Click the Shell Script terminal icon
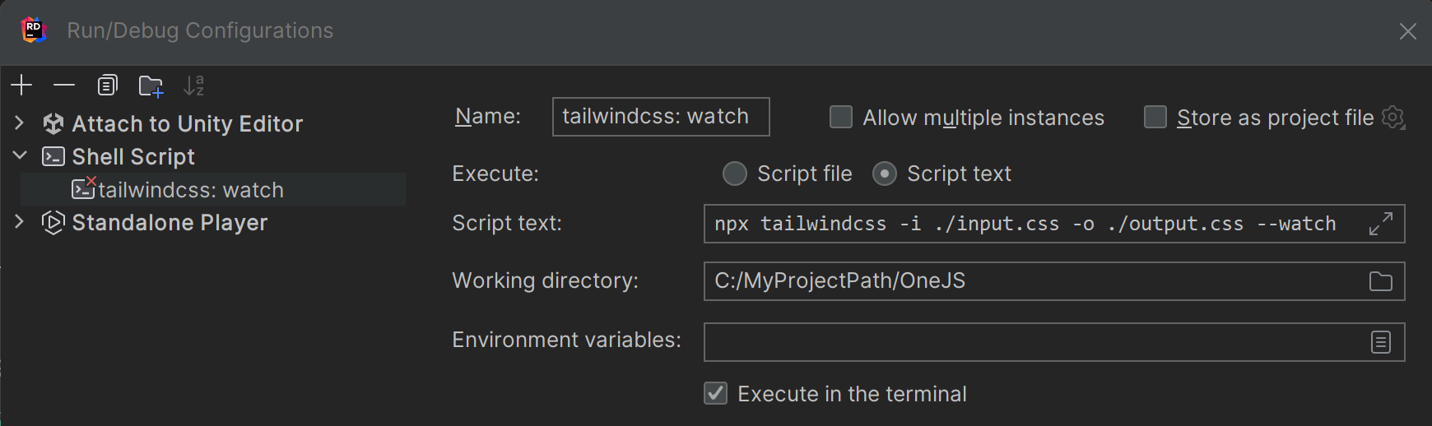This screenshot has height=426, width=1432. [x=53, y=156]
